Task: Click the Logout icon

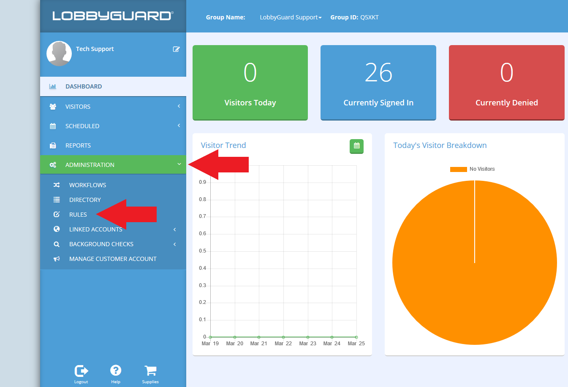Action: [82, 371]
